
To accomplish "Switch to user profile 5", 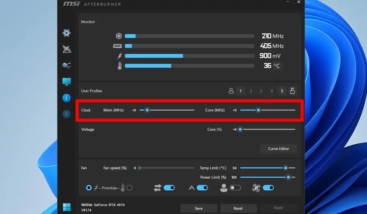I will click(282, 91).
